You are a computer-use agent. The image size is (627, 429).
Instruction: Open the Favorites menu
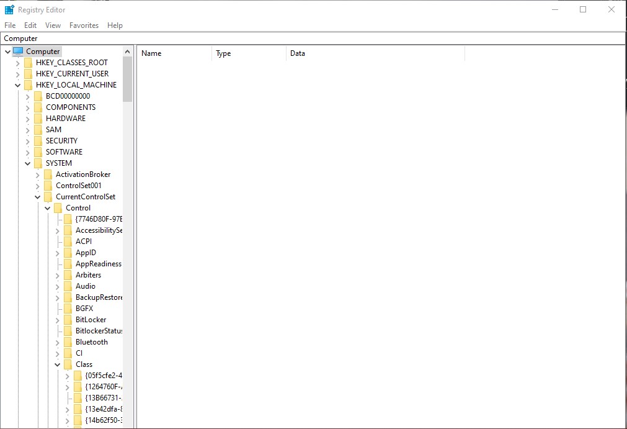coord(84,25)
